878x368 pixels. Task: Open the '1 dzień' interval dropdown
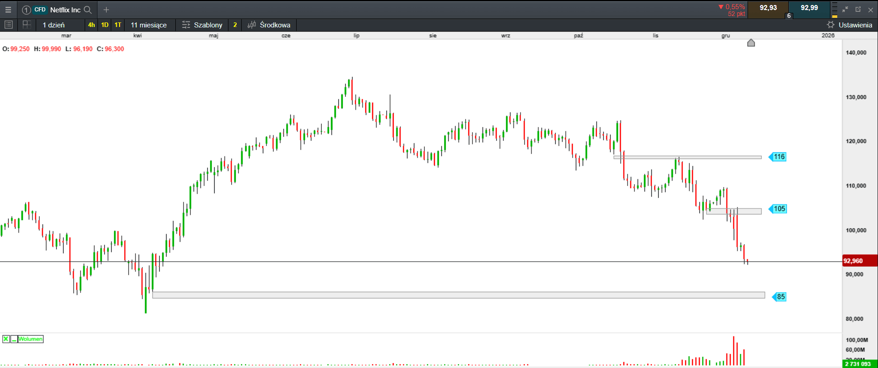point(54,25)
